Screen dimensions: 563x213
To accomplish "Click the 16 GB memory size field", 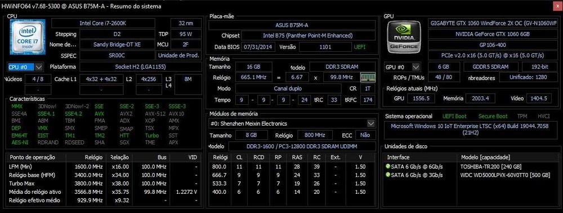I will tap(253, 67).
